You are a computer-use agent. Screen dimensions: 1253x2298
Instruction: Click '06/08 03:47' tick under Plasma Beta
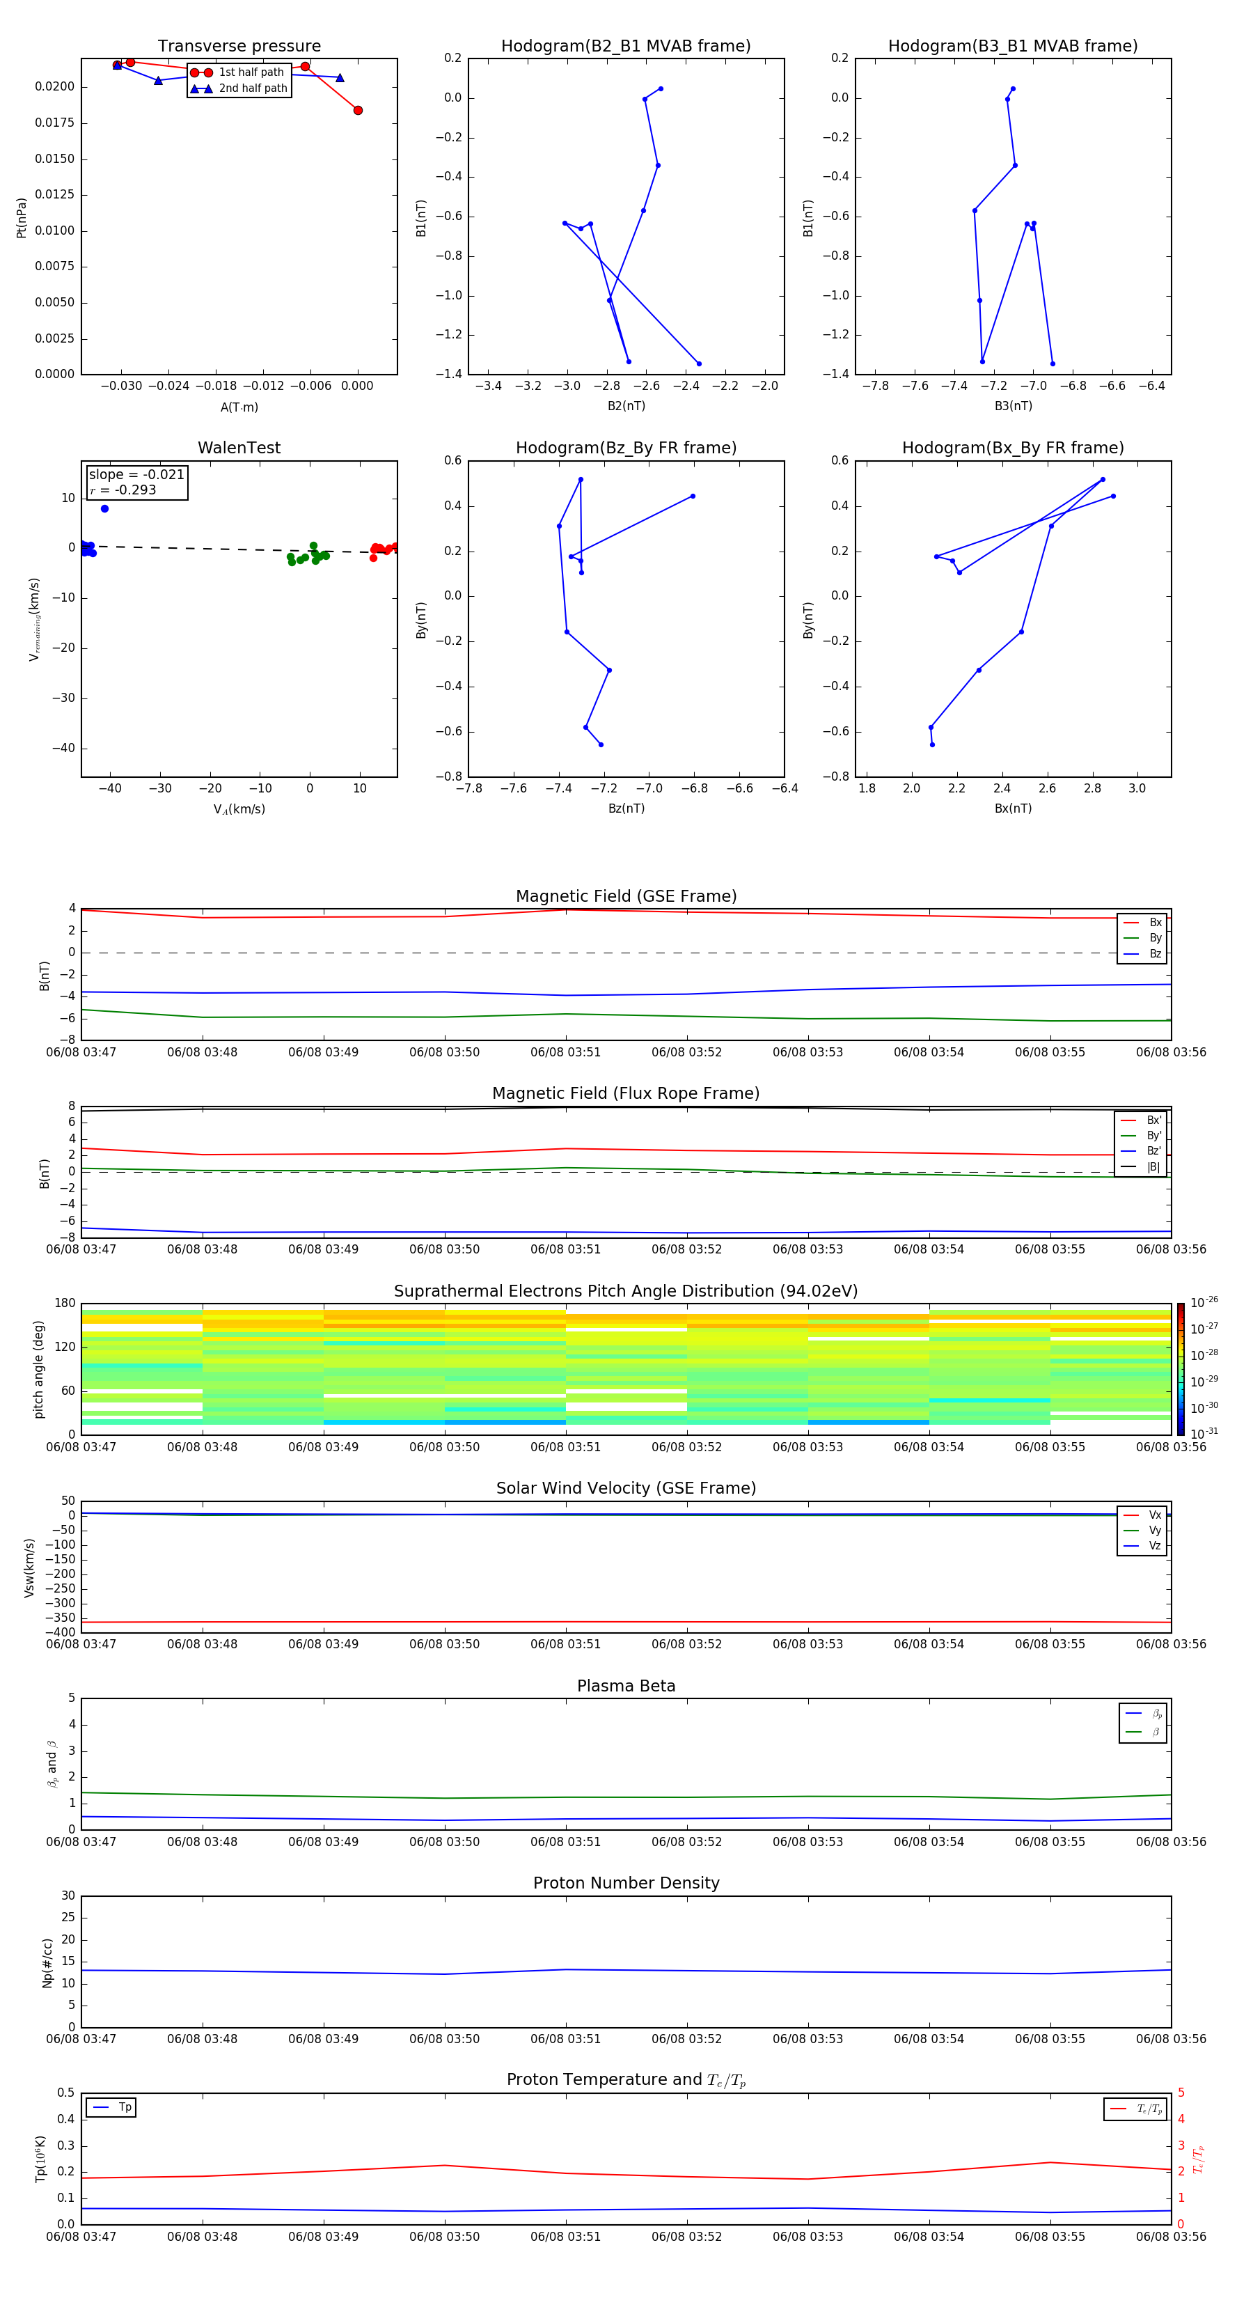coord(81,1842)
